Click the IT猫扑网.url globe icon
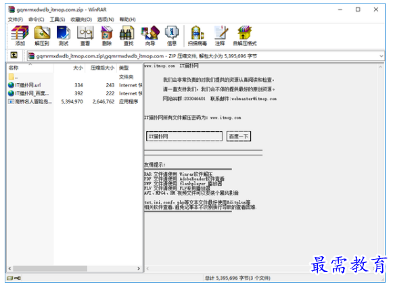This screenshot has width=393, height=286. click(x=11, y=85)
